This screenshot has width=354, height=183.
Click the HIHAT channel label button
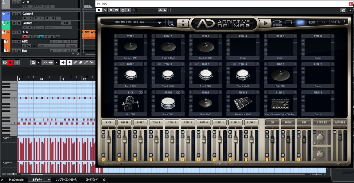point(140,122)
